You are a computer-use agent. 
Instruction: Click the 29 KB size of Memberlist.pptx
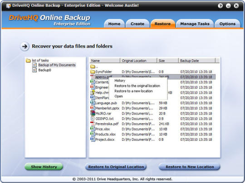point(163,108)
